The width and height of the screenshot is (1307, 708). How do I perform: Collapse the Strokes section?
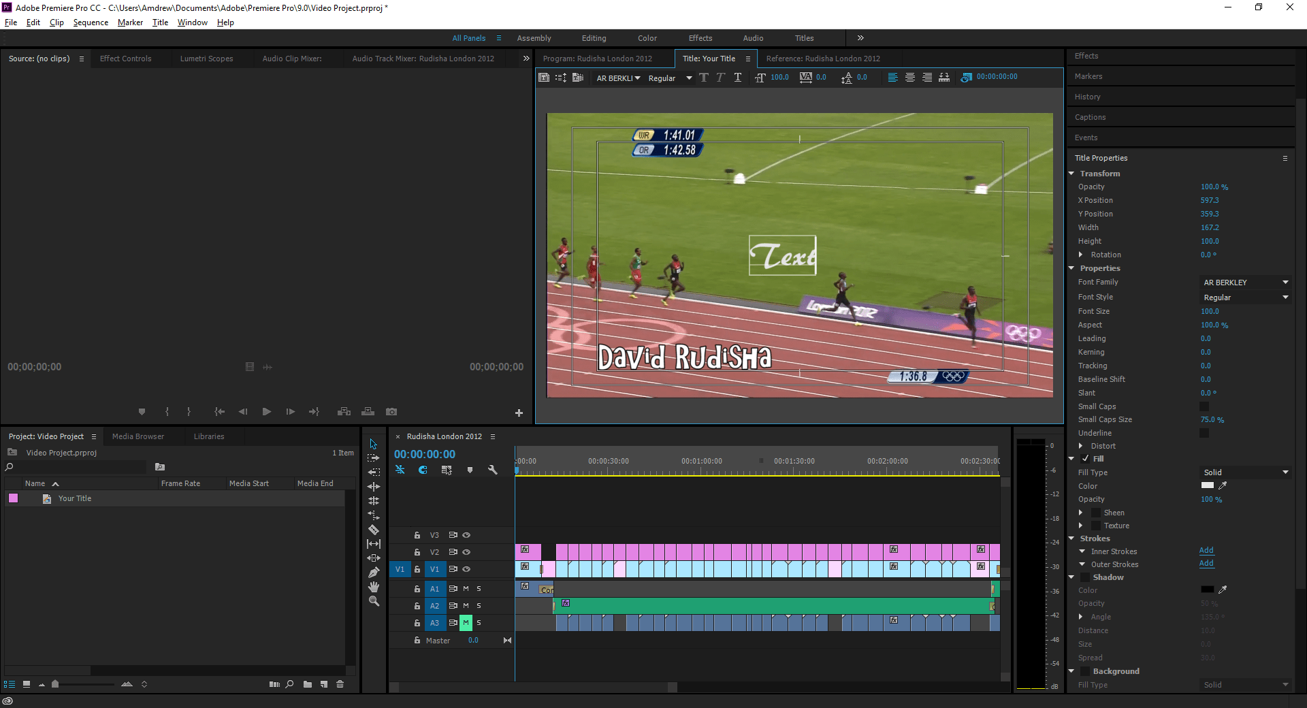pos(1071,538)
